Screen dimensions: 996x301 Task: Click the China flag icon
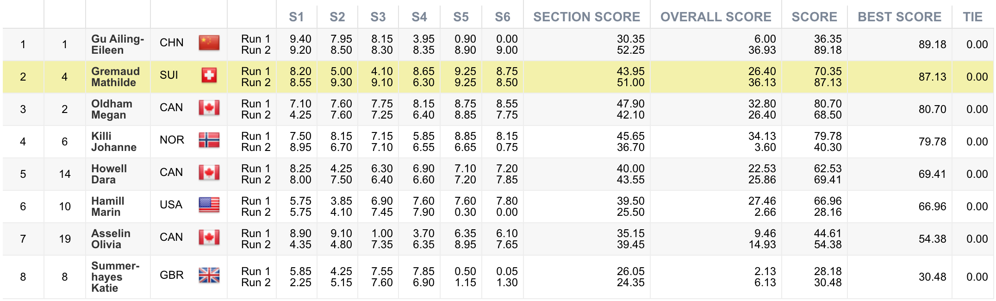tap(209, 43)
